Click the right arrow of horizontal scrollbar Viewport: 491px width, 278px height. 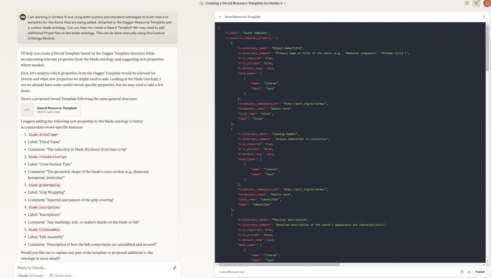(x=483, y=265)
